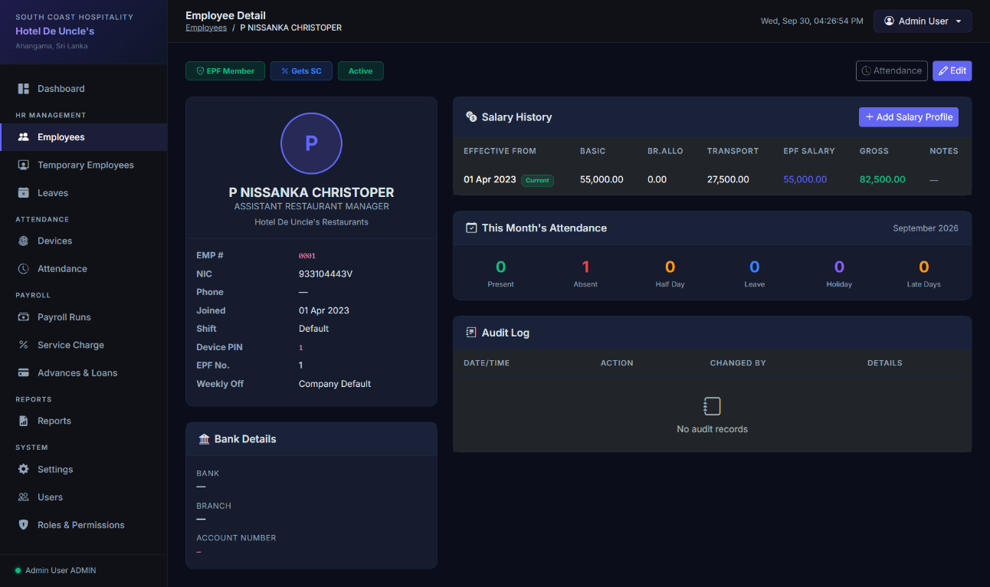Viewport: 990px width, 587px height.
Task: Click the Users group icon
Action: [x=23, y=497]
